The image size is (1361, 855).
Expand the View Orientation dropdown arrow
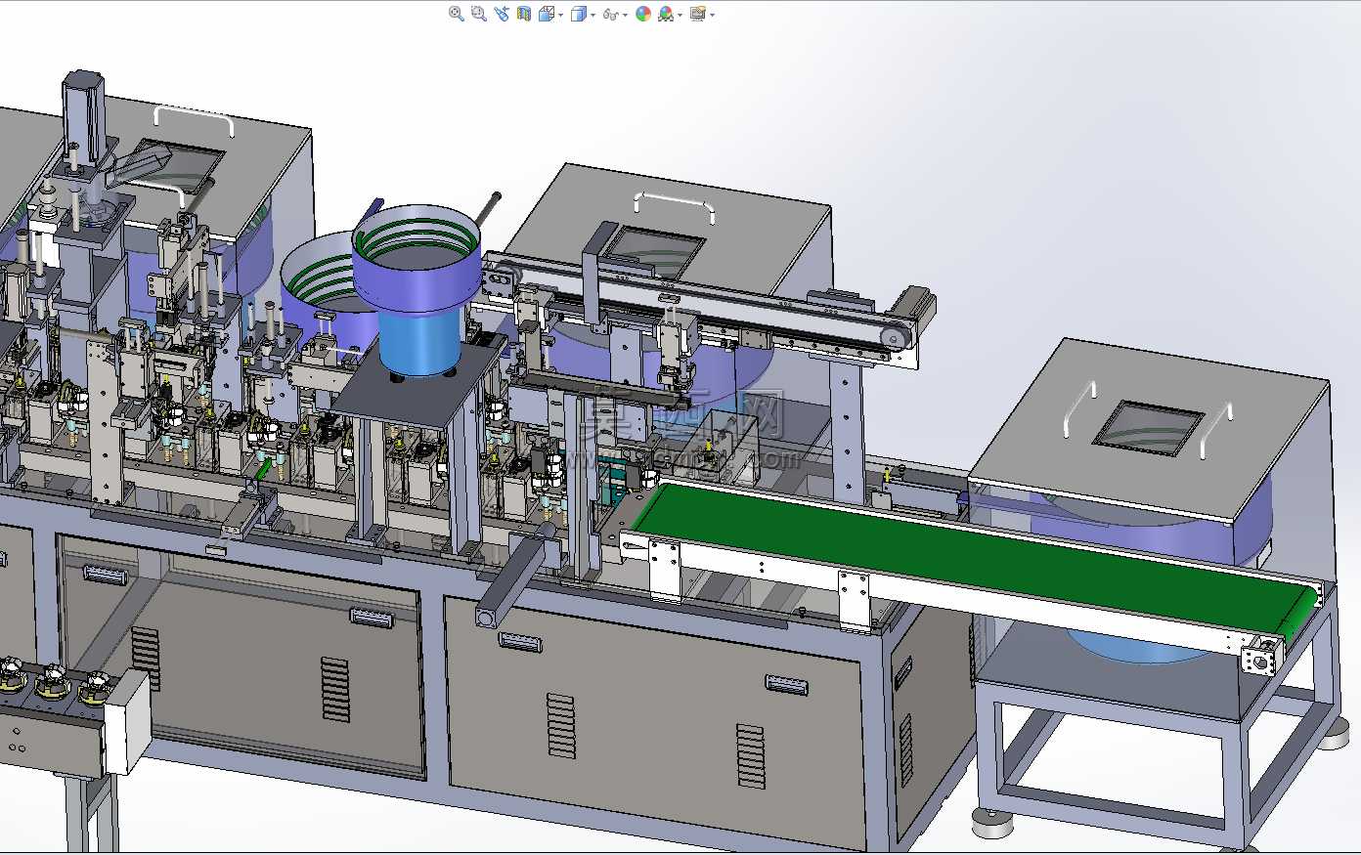tap(560, 15)
